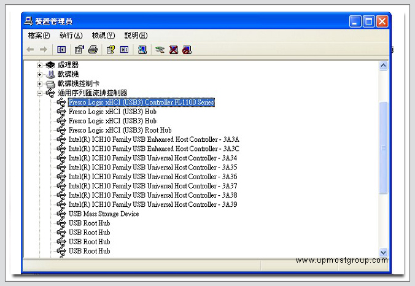Click the Update driver toolbar icon
The height and width of the screenshot is (286, 415).
[x=160, y=50]
